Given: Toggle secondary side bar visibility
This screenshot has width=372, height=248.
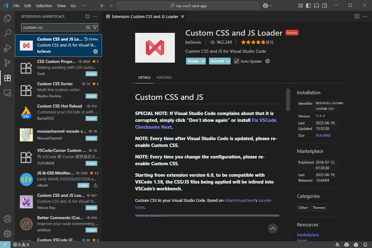Looking at the screenshot, I should (x=324, y=6).
